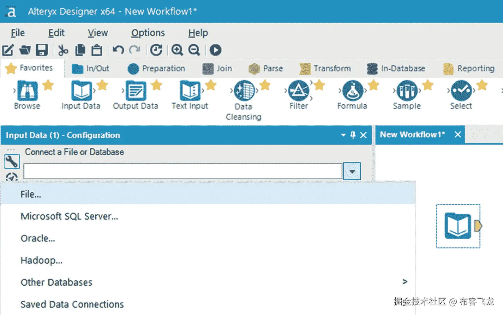Click the Connect a File text field
This screenshot has height=315, width=503.
[183, 171]
